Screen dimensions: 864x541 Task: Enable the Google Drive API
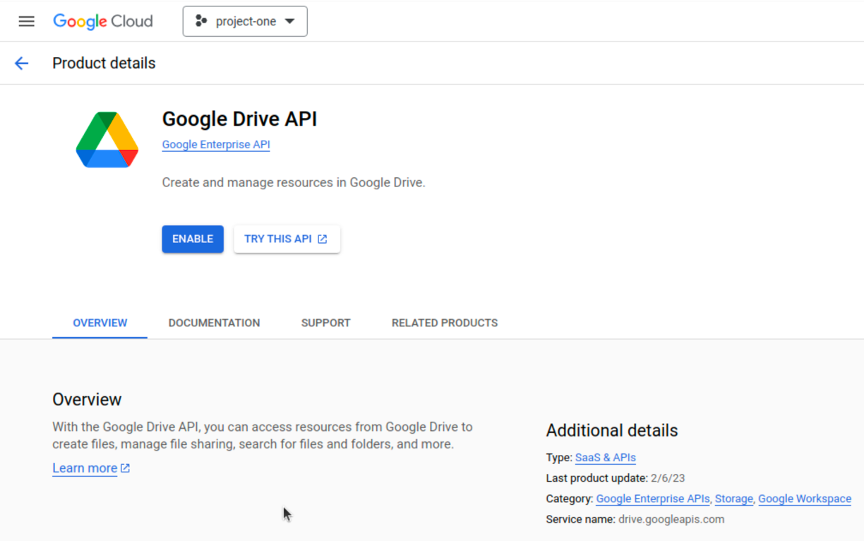click(x=192, y=239)
